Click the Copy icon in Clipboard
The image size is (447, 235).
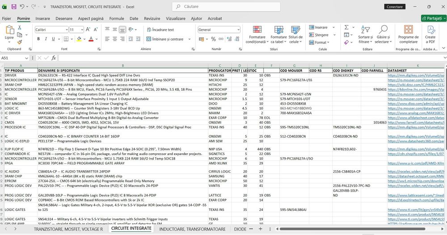(x=20, y=35)
